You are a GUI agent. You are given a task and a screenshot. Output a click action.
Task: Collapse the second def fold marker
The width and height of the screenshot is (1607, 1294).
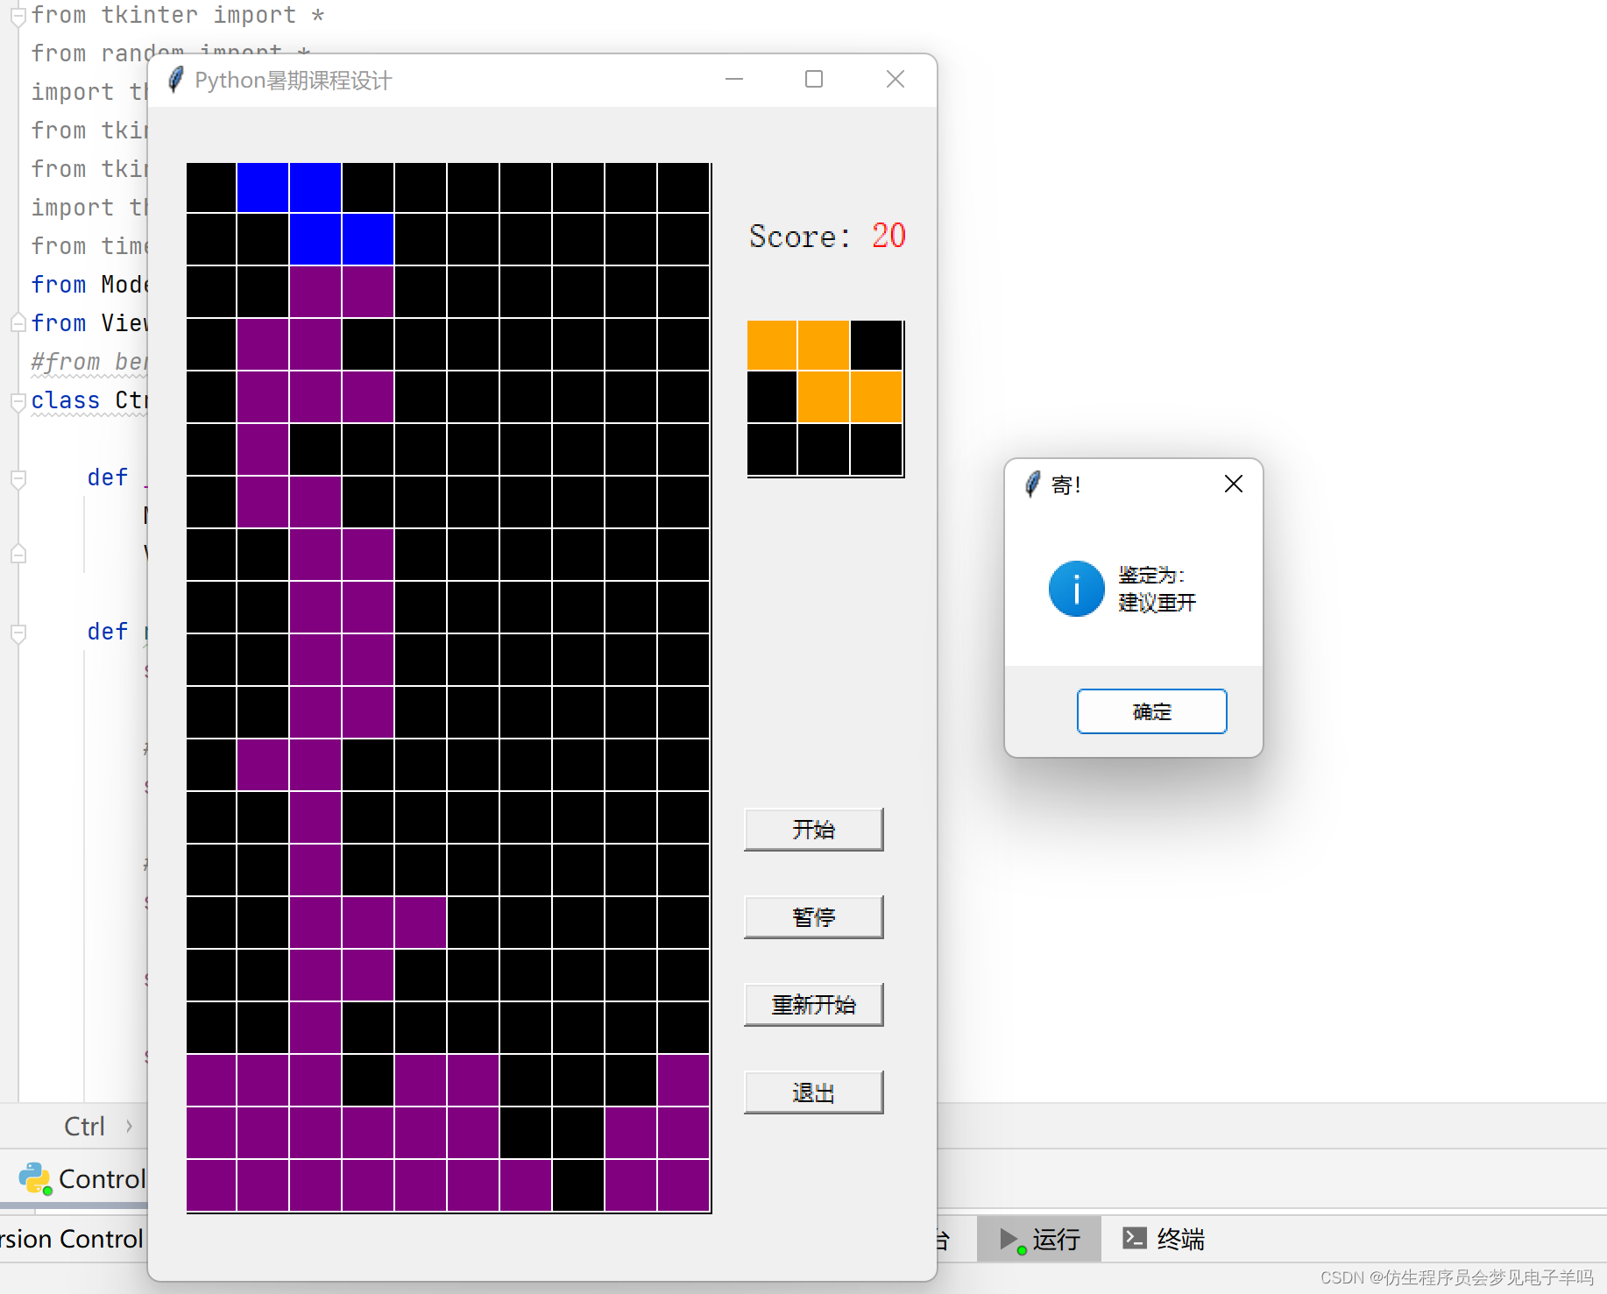pyautogui.click(x=18, y=633)
